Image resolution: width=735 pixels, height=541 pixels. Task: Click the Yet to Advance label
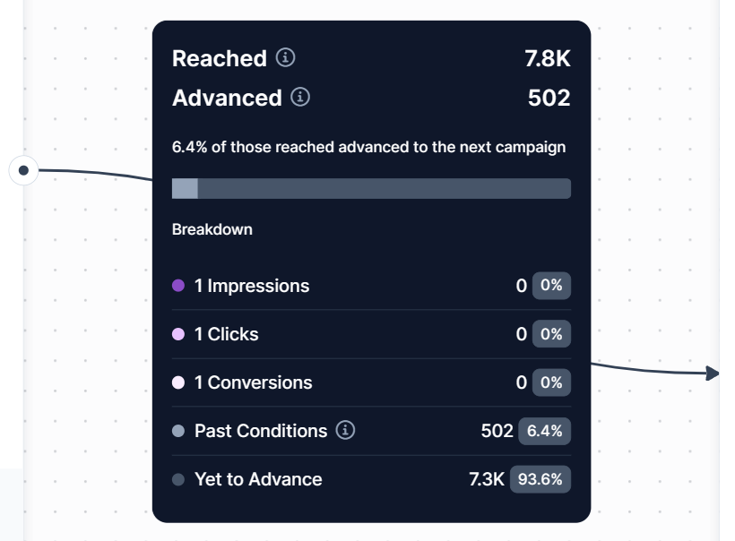(x=258, y=479)
